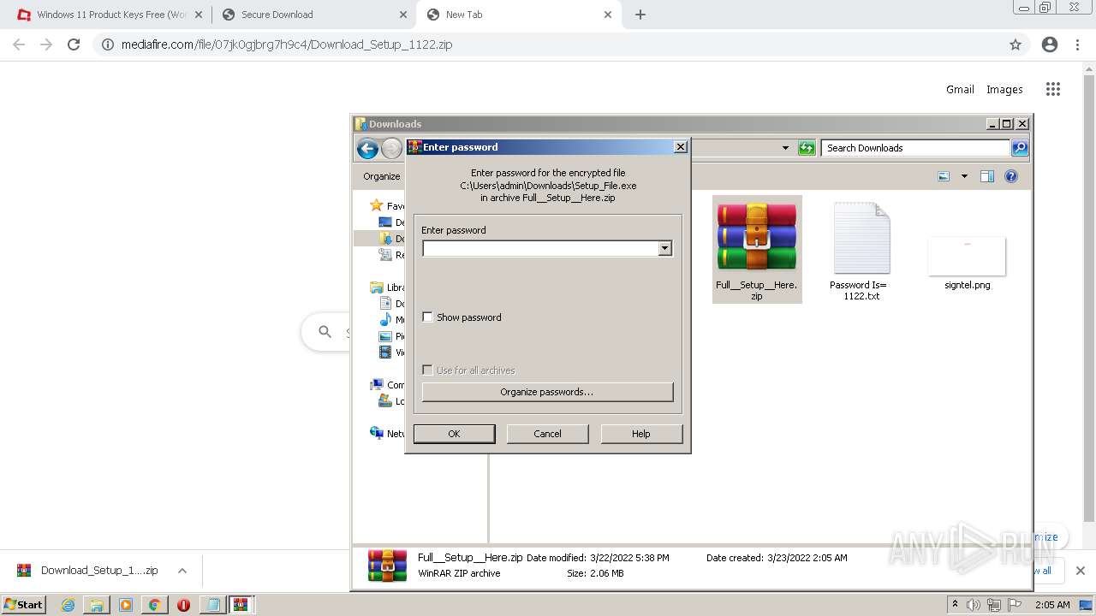This screenshot has height=616, width=1096.
Task: Open Images link on New Tab page
Action: pos(1004,89)
